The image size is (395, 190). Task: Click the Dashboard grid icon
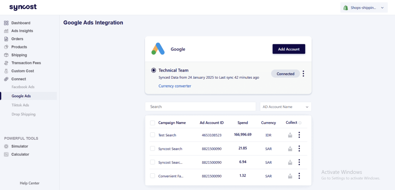point(6,23)
